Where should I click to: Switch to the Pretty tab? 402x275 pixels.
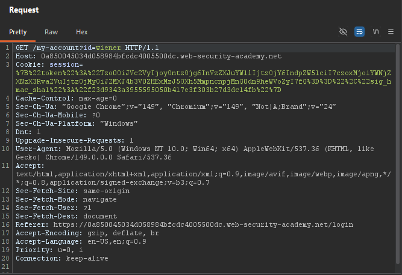[x=17, y=32]
